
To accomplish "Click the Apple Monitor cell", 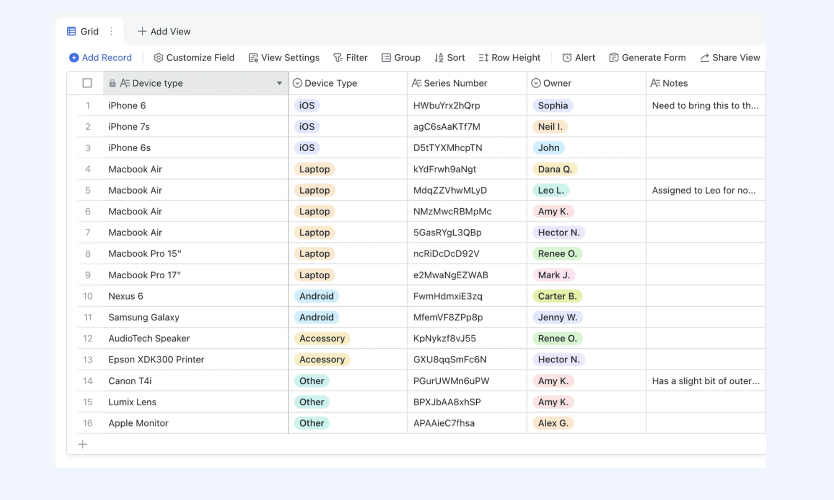I will point(196,423).
